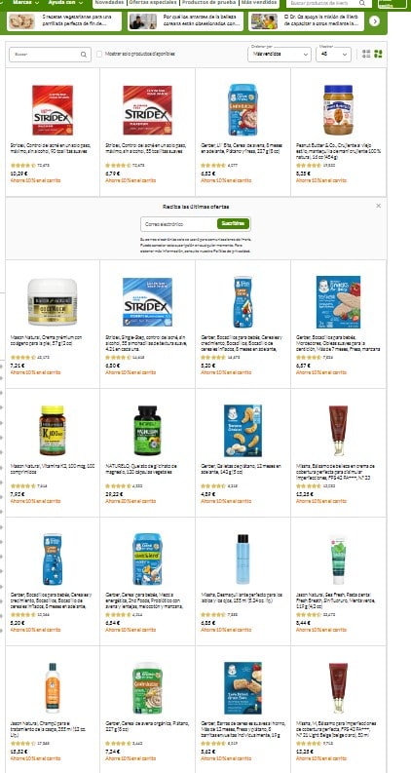Go to the Novedades tab
Viewport: 411px width, 773px height.
pos(109,3)
